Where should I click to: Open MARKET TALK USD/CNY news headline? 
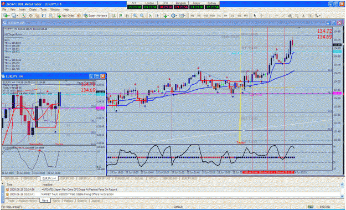point(78,194)
